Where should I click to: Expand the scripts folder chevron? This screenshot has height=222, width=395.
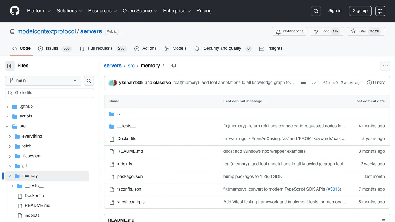pos(7,117)
